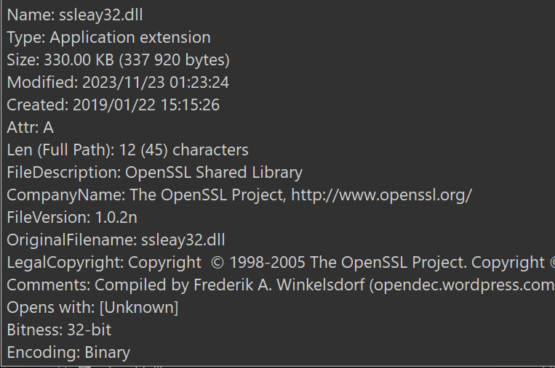Select the Type: Application extension line

point(108,37)
